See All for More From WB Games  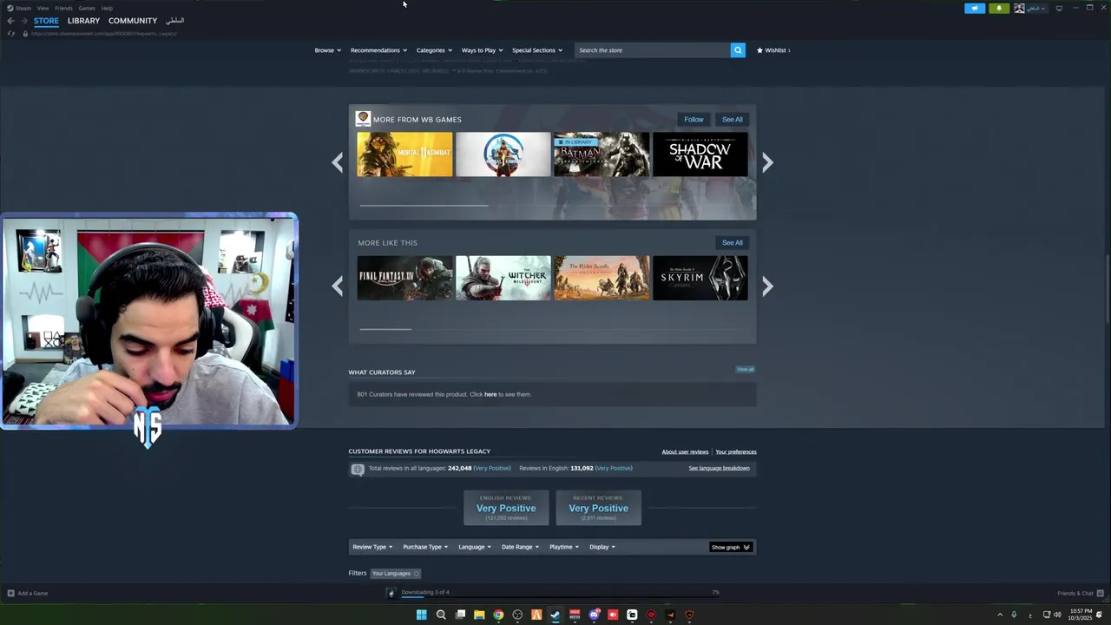[x=733, y=120]
